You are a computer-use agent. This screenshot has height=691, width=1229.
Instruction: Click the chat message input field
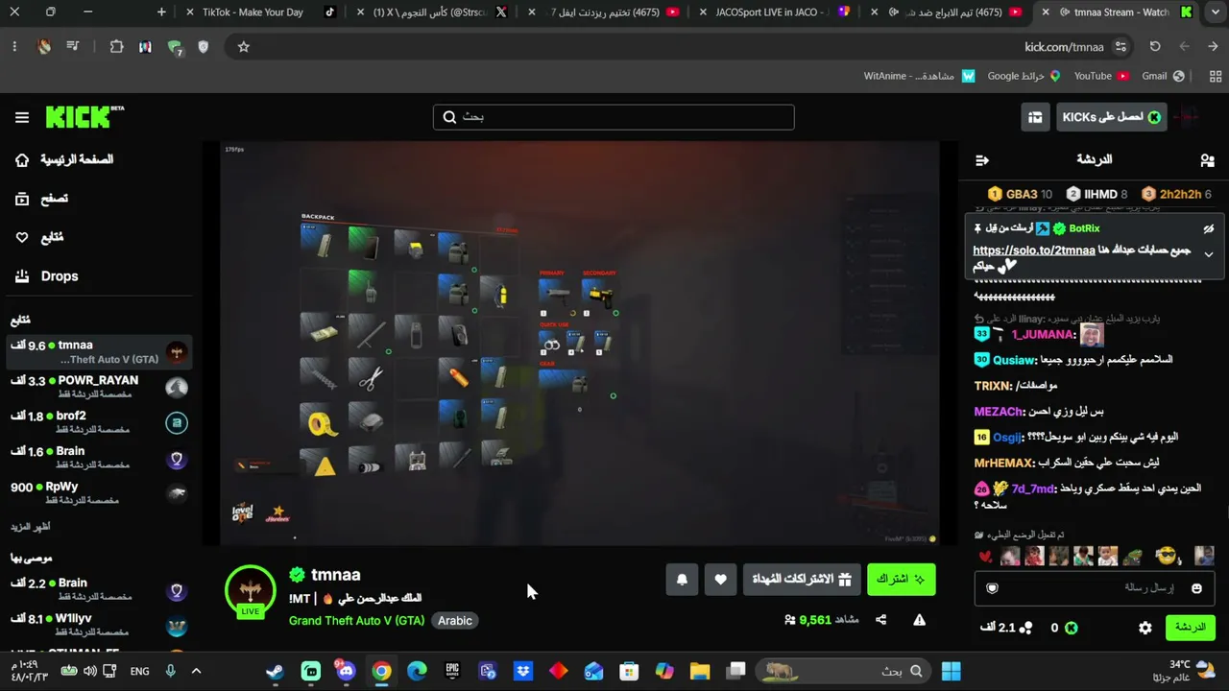click(1095, 587)
